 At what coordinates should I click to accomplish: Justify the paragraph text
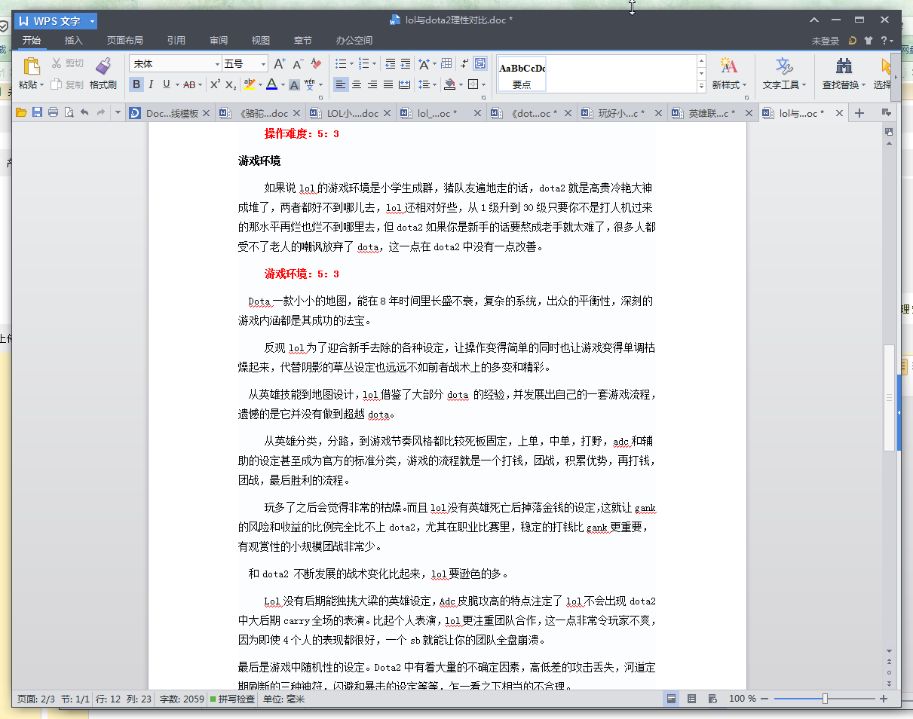coord(388,84)
